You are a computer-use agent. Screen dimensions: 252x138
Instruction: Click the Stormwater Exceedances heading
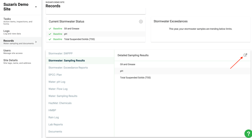[170, 21]
